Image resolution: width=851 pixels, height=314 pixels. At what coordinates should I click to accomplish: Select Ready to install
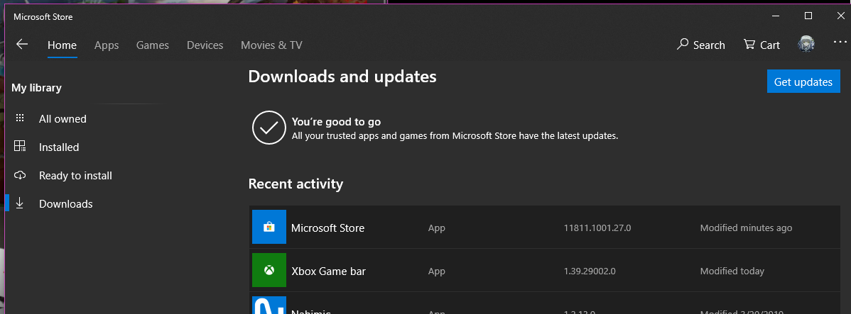[x=75, y=175]
